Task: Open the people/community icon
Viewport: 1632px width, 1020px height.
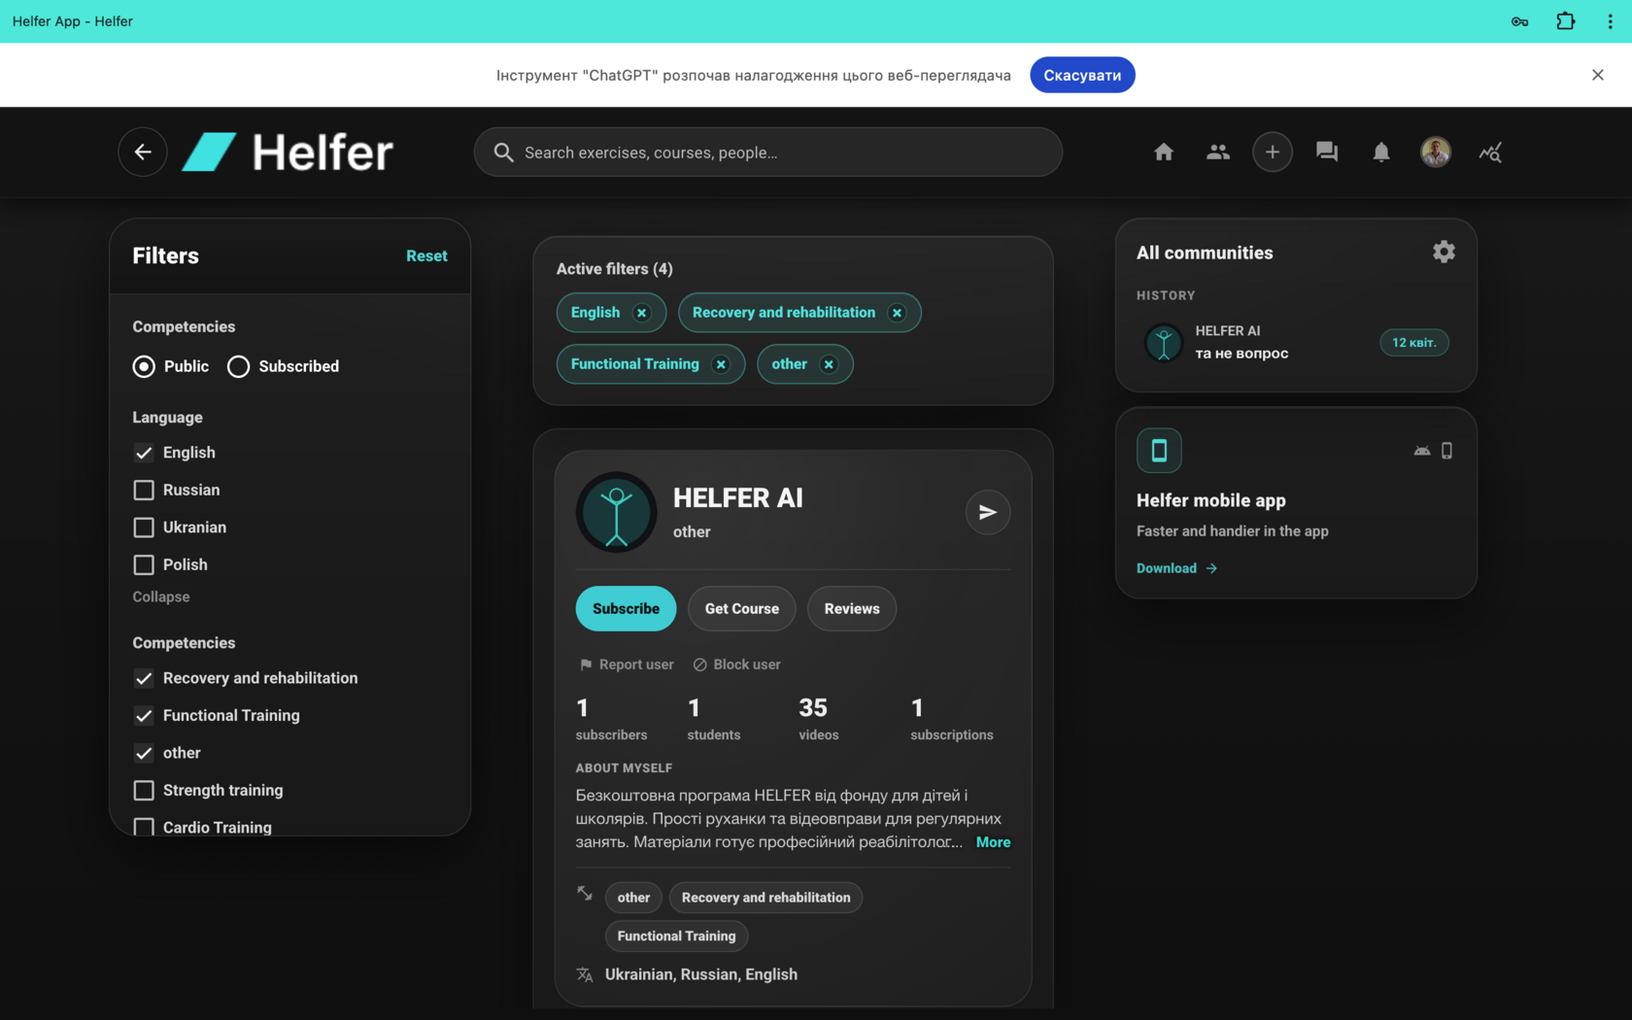Action: click(1218, 152)
